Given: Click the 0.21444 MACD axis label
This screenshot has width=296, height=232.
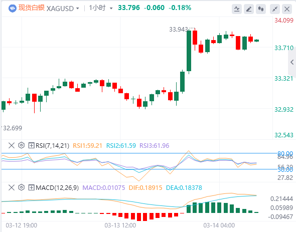Looking at the screenshot, I should coord(281,199).
